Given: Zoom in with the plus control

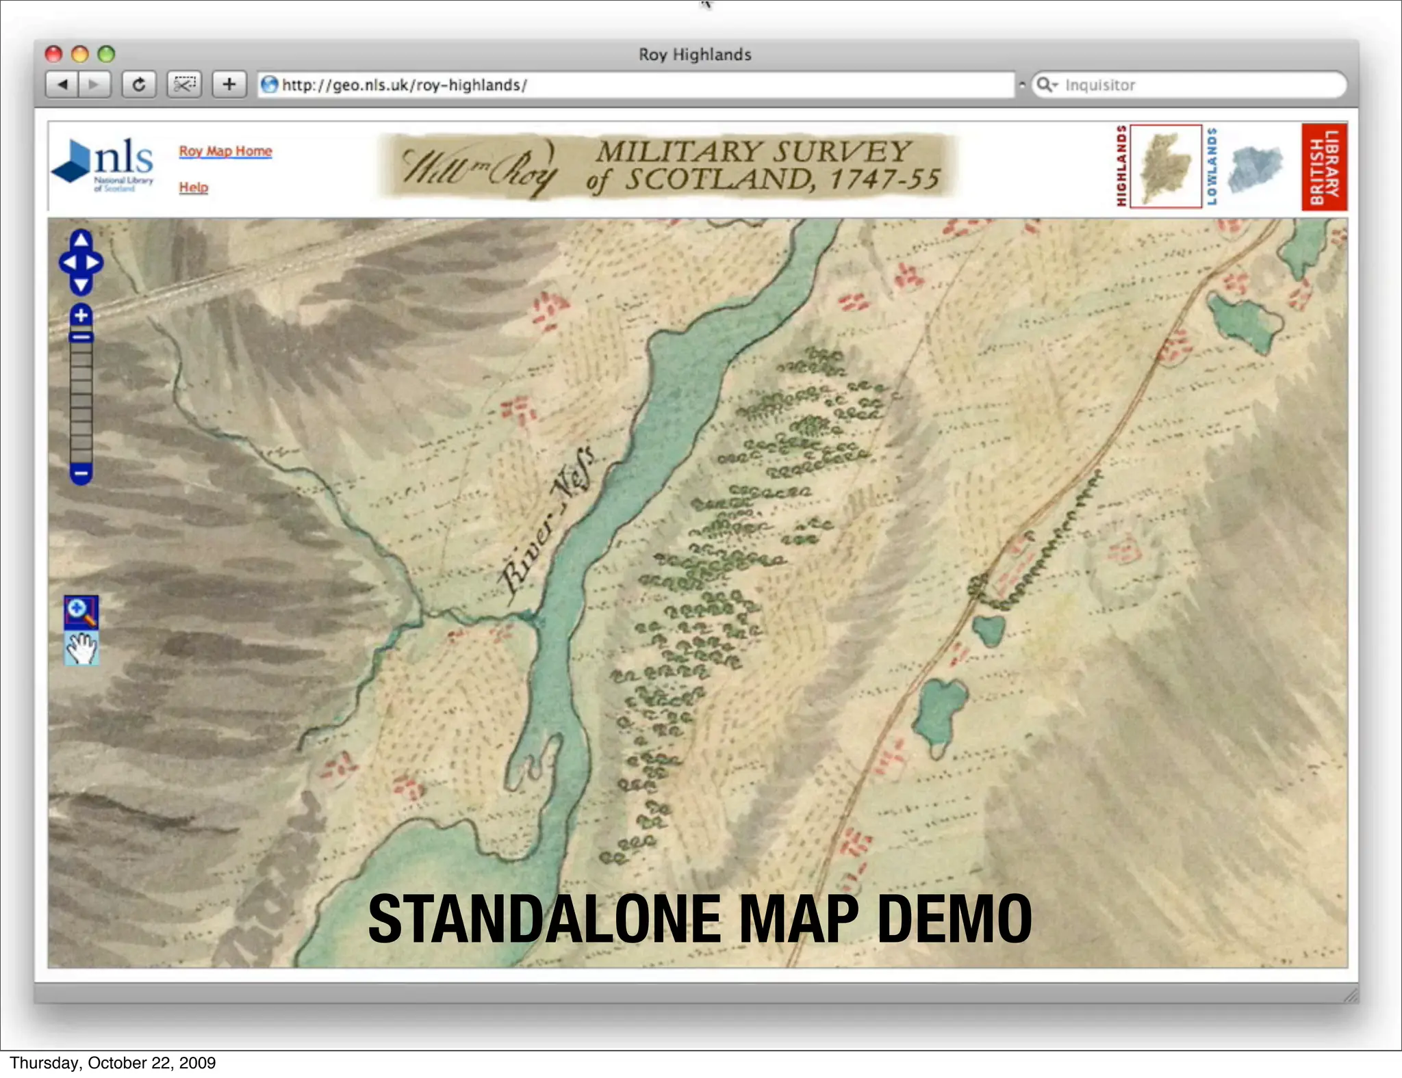Looking at the screenshot, I should point(81,315).
